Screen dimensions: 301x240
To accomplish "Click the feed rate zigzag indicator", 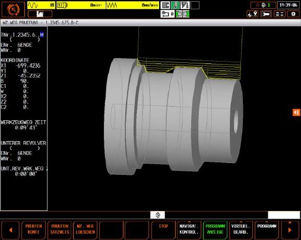I will (132, 5).
